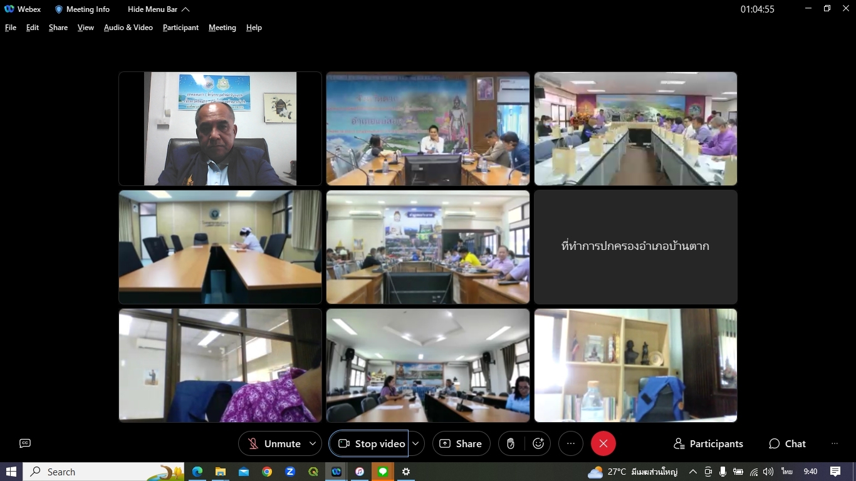The height and width of the screenshot is (481, 856).
Task: Open Windows Start menu
Action: tap(11, 472)
